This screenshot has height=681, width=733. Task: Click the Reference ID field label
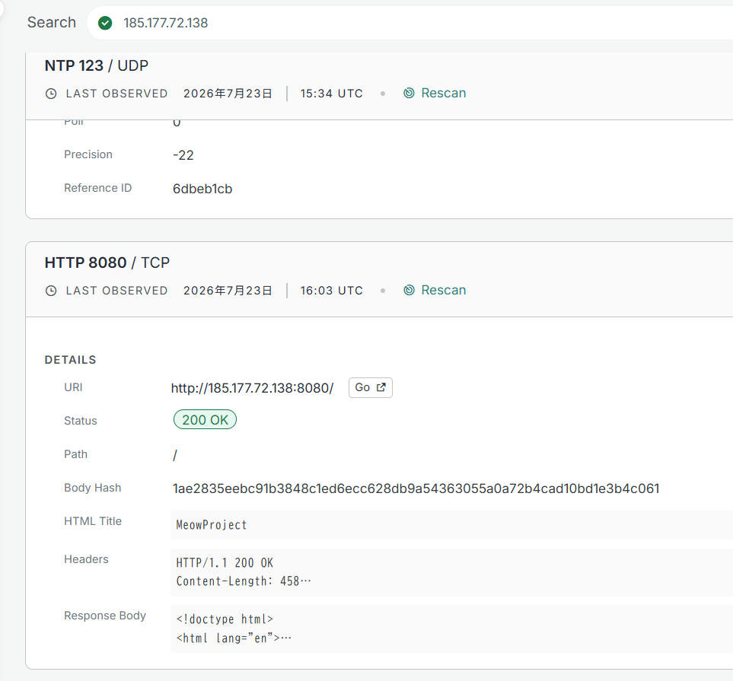tap(97, 188)
